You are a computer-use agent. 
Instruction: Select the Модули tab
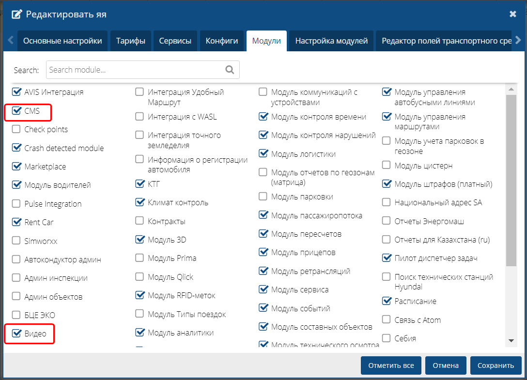tap(266, 41)
